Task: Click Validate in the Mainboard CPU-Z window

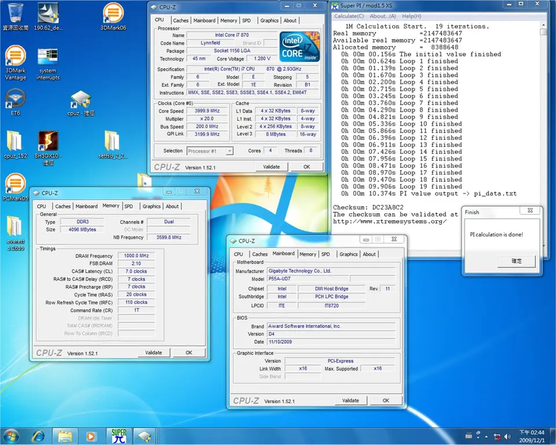Action: click(350, 400)
